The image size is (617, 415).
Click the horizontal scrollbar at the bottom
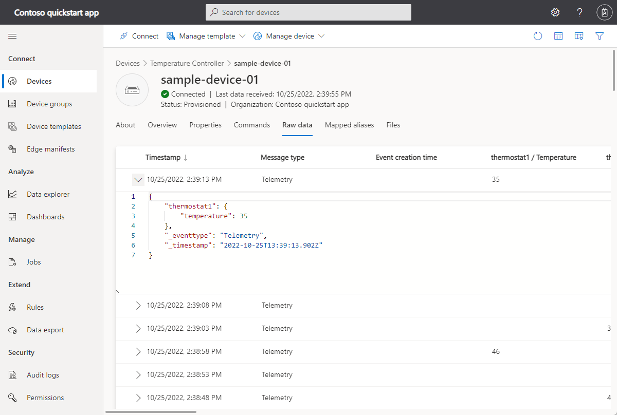point(151,411)
